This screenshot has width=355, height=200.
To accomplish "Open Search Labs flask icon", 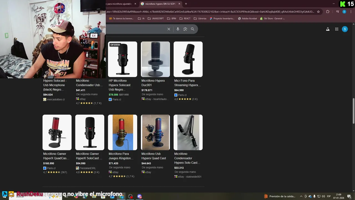I will [328, 29].
